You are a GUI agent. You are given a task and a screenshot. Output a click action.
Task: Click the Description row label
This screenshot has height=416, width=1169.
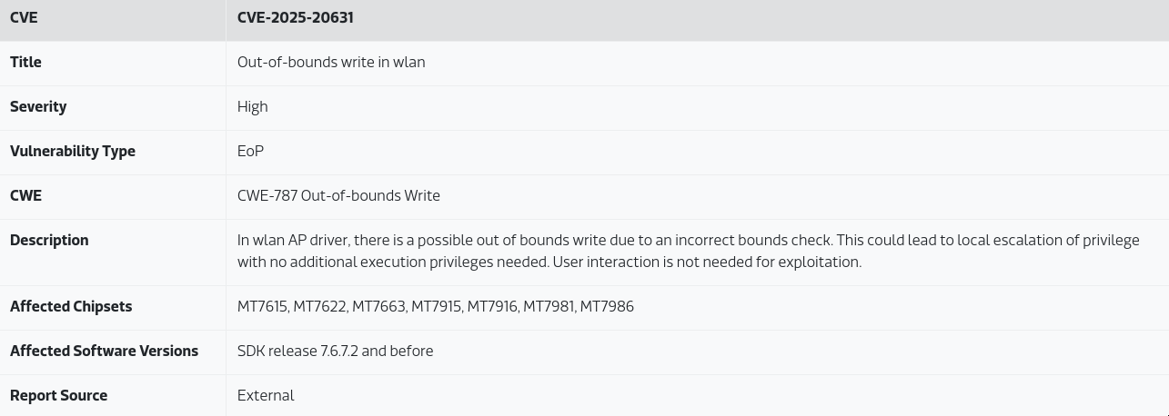[49, 240]
